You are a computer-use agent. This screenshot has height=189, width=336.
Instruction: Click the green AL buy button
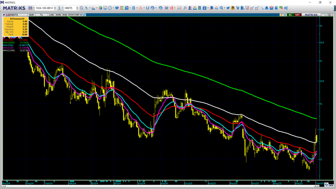pyautogui.click(x=290, y=15)
